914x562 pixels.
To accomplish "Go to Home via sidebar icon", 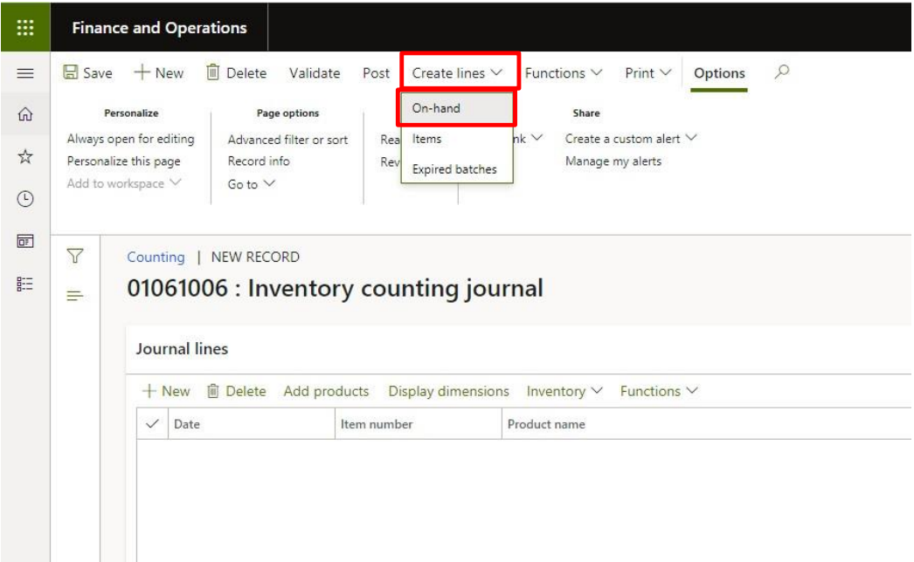I will point(25,114).
